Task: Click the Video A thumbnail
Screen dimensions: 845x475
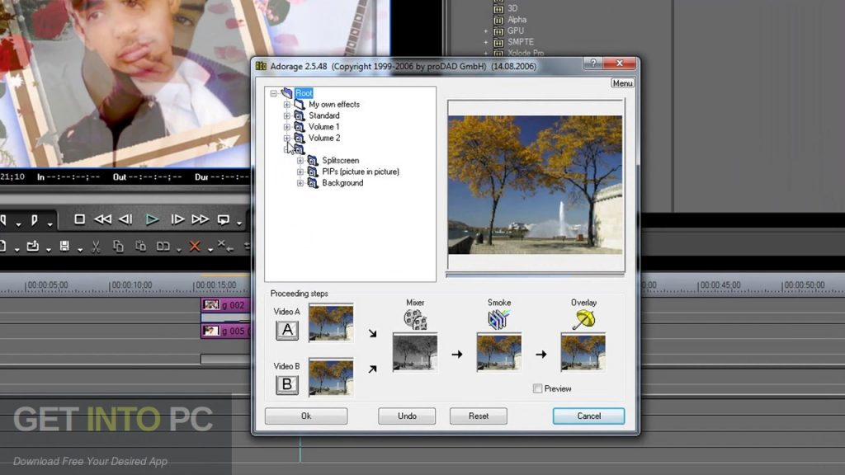Action: pyautogui.click(x=331, y=322)
